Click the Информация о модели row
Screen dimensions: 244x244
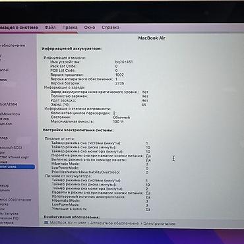[x=65, y=57]
